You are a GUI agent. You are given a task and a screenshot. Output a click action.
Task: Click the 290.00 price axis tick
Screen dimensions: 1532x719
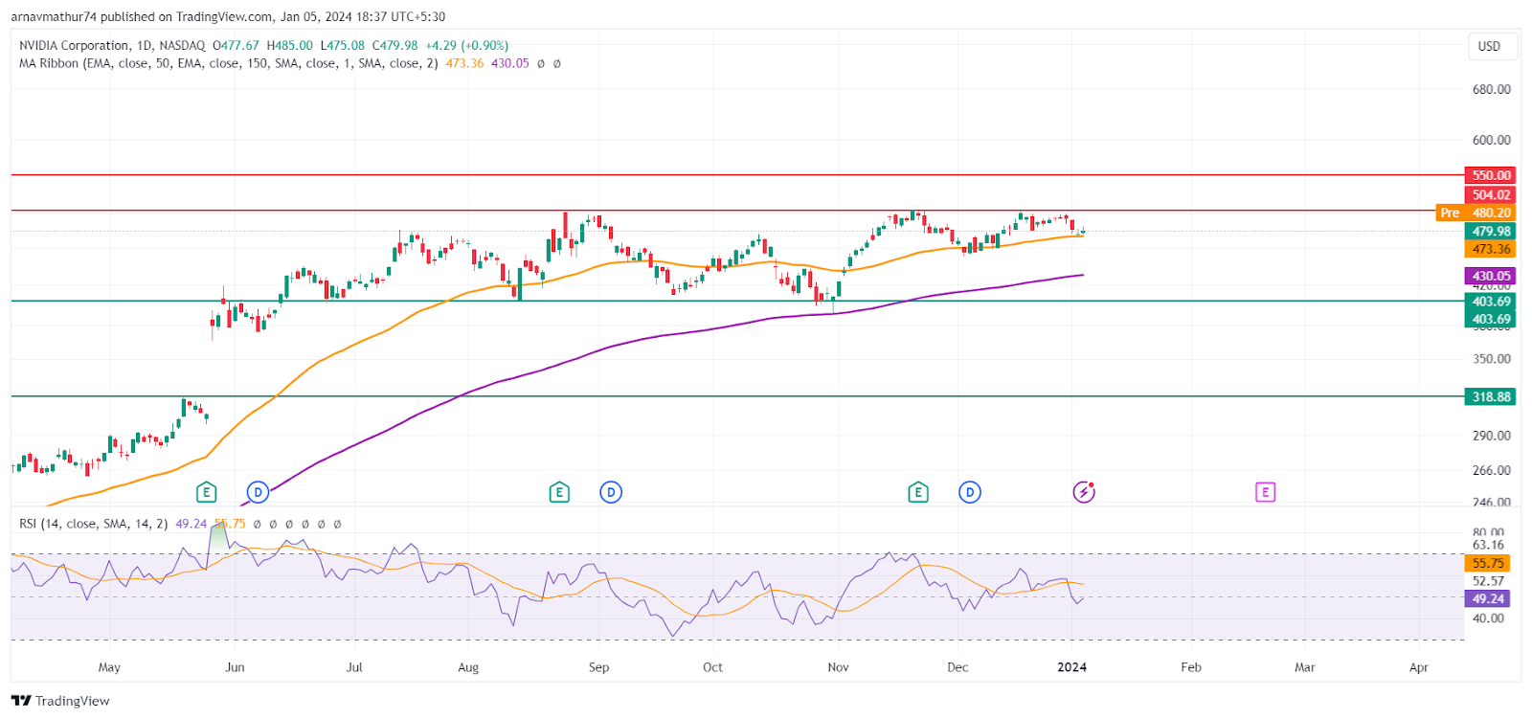click(x=1491, y=436)
